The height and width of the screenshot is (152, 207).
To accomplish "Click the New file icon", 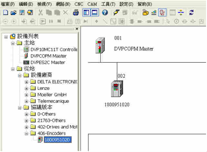I will [5, 13].
